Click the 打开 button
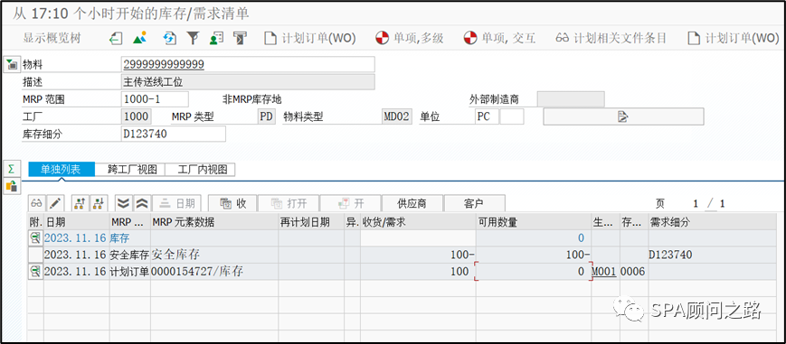Viewport: 786px width, 344px height. click(289, 203)
